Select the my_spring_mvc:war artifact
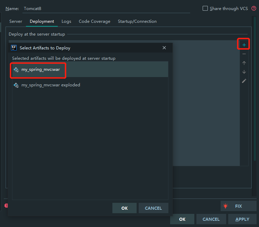Screen dimensions: 259x227 pyautogui.click(x=90, y=69)
